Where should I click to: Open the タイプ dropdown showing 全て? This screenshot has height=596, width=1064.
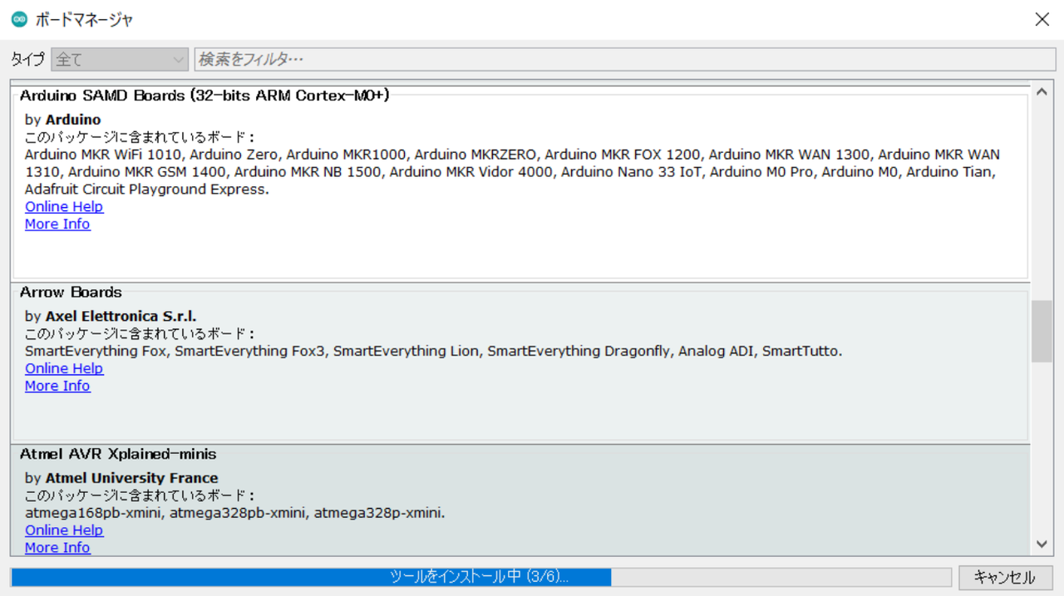120,60
